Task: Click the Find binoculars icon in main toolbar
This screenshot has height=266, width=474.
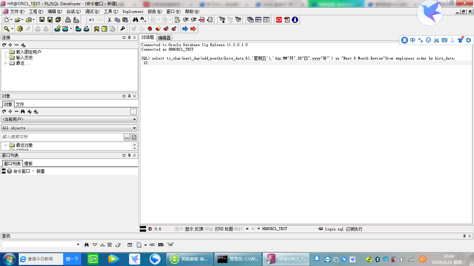Action: point(135,20)
